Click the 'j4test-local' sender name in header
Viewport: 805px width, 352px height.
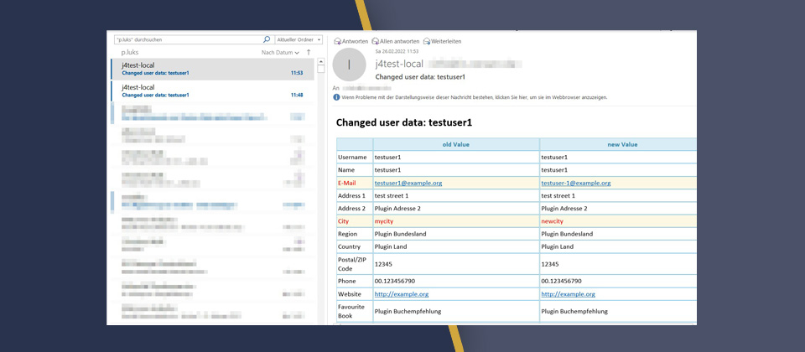399,65
